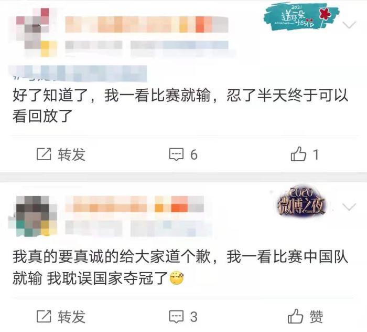Open the second poster's blurred avatar
This screenshot has height=332, width=367.
pyautogui.click(x=36, y=216)
